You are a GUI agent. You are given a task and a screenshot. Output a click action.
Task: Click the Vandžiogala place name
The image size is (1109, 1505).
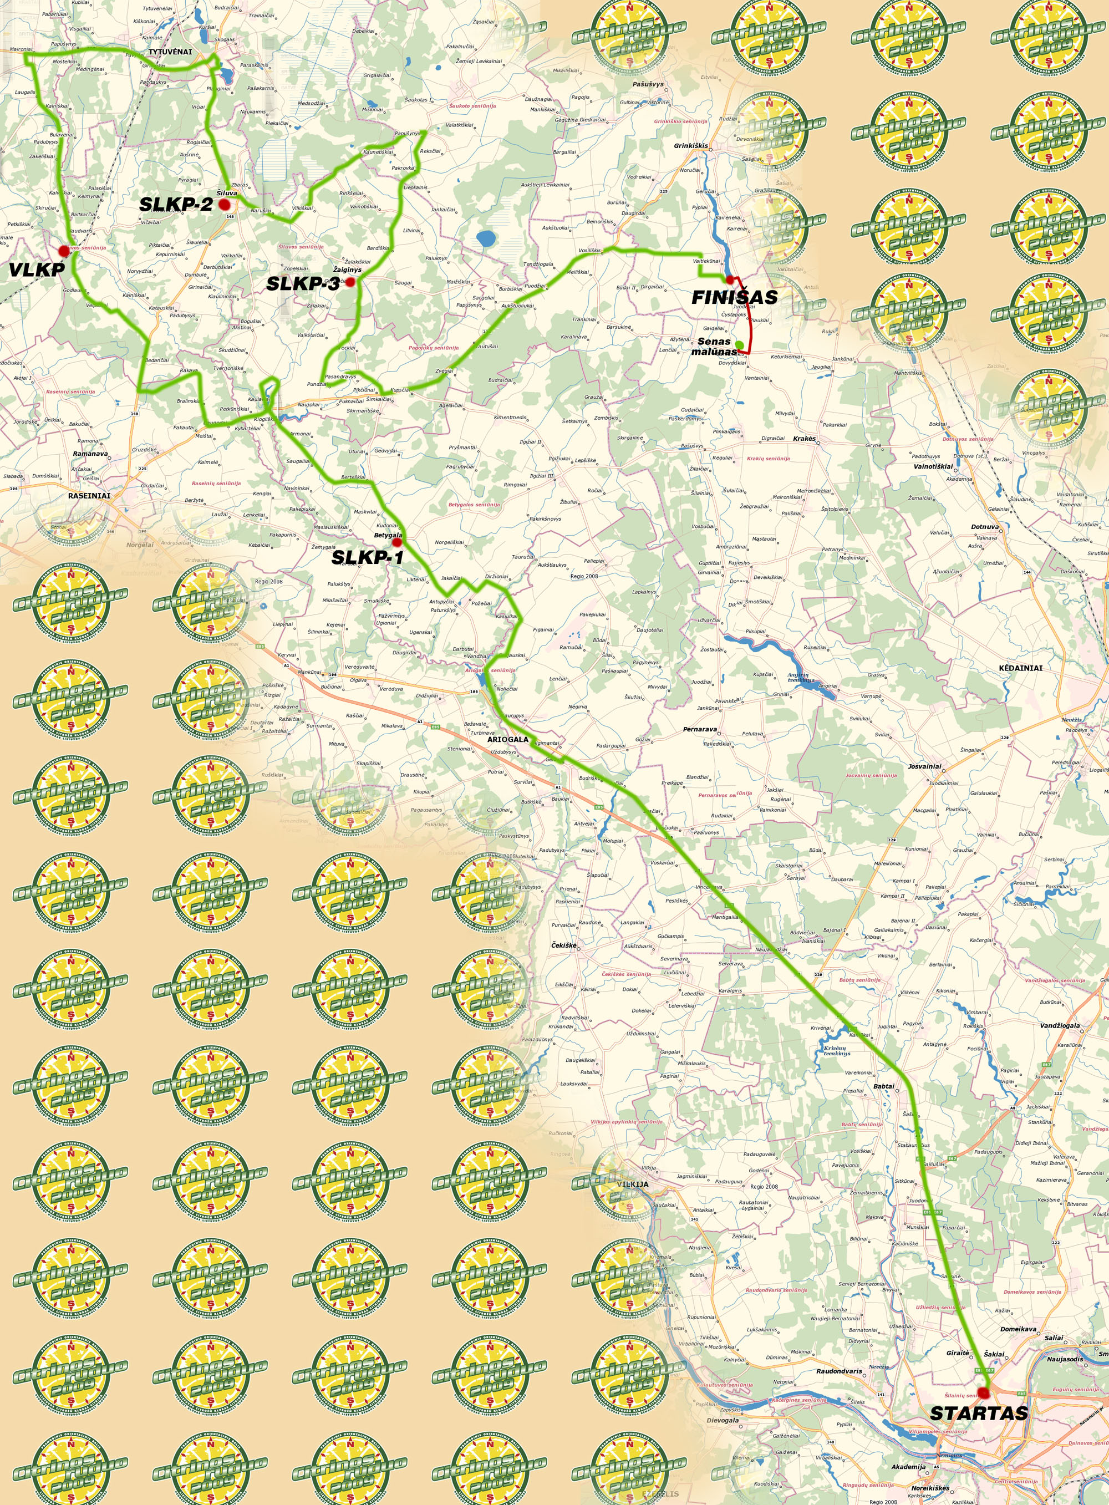coord(1060,1025)
